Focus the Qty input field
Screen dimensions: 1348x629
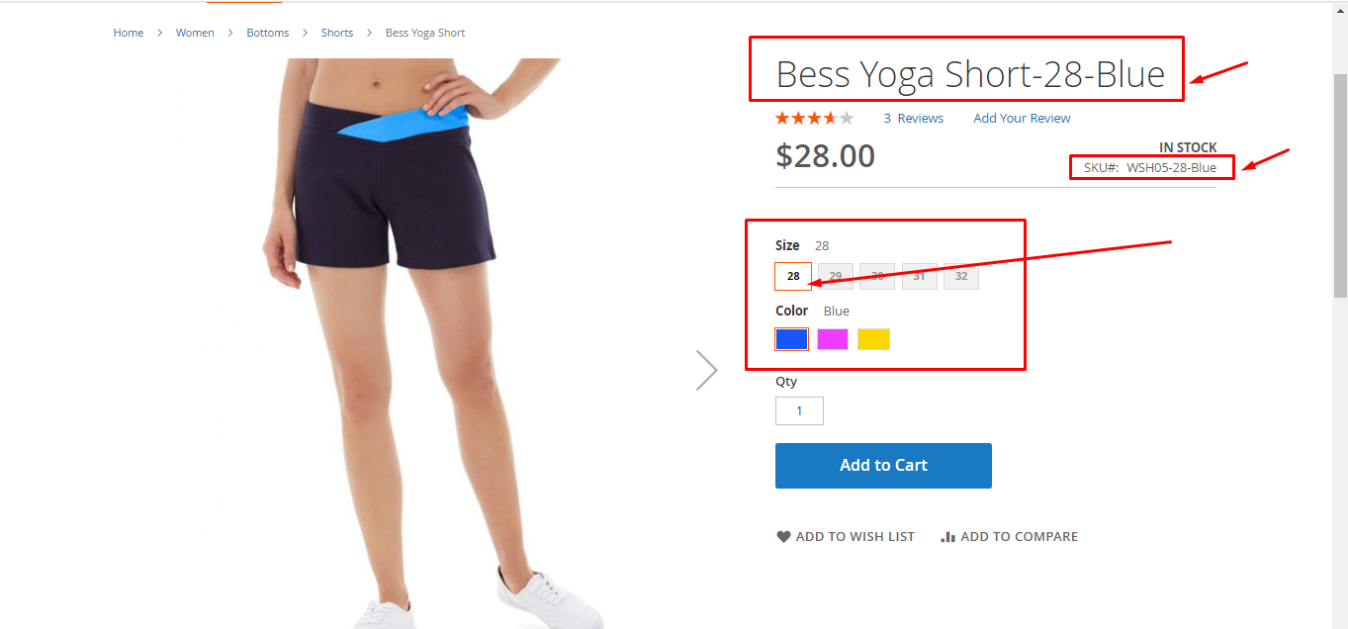[x=799, y=410]
